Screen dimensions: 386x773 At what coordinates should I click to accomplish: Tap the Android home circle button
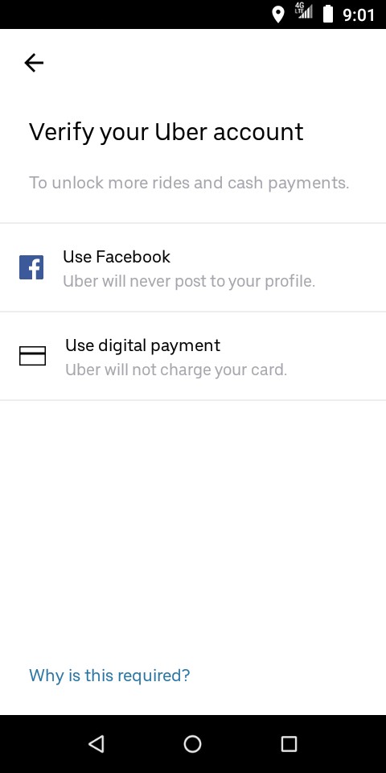point(192,744)
